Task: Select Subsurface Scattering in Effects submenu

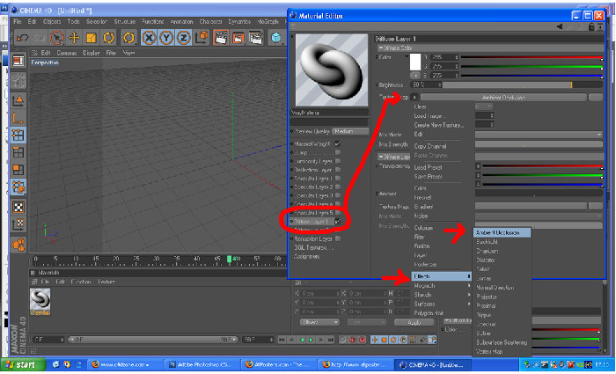Action: tap(502, 342)
